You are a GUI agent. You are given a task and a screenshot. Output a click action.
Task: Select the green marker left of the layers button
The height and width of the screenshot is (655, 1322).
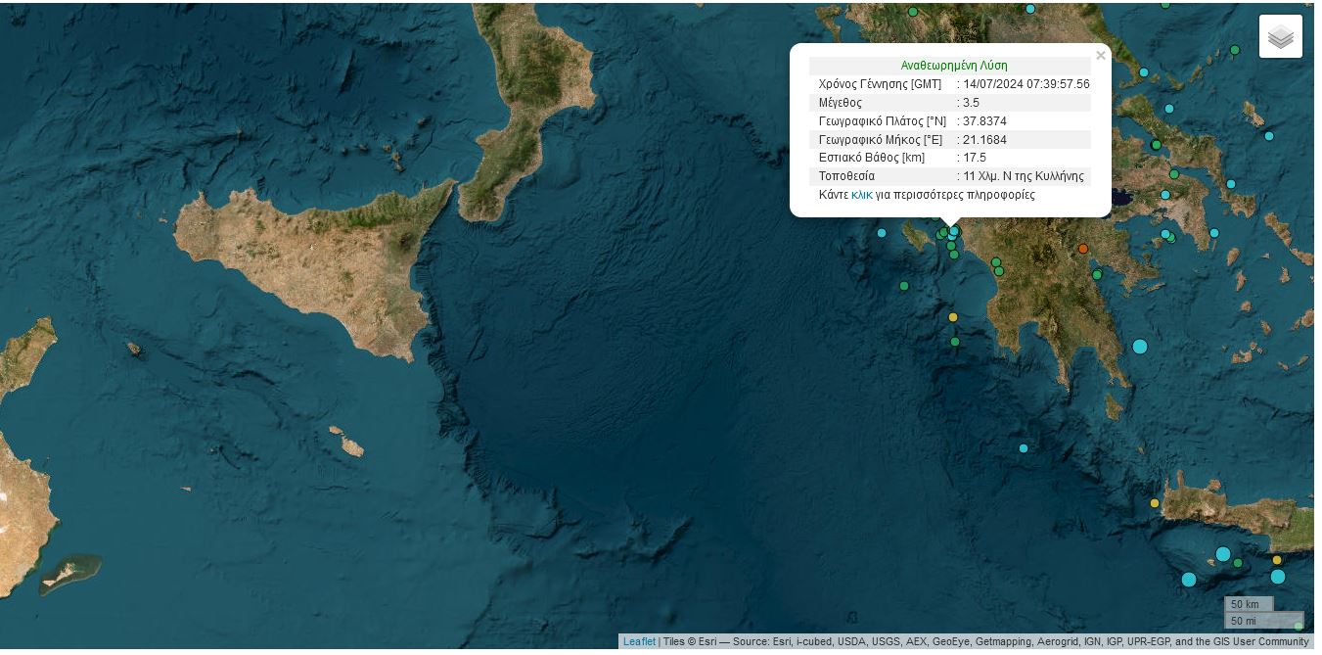1235,50
